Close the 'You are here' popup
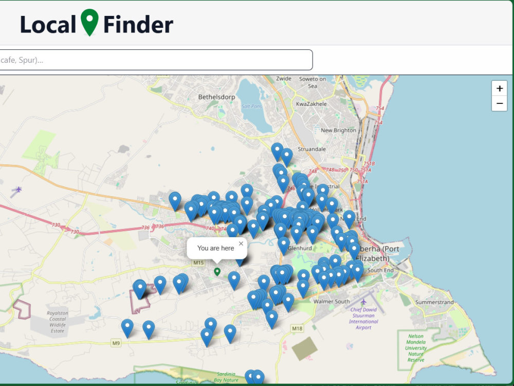The height and width of the screenshot is (386, 514). tap(241, 243)
